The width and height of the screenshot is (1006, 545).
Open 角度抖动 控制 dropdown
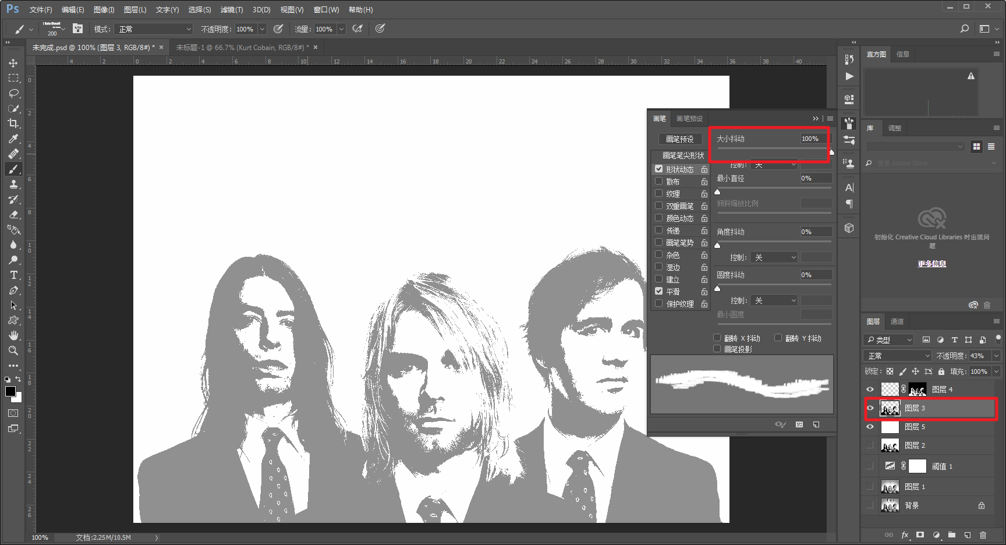774,257
